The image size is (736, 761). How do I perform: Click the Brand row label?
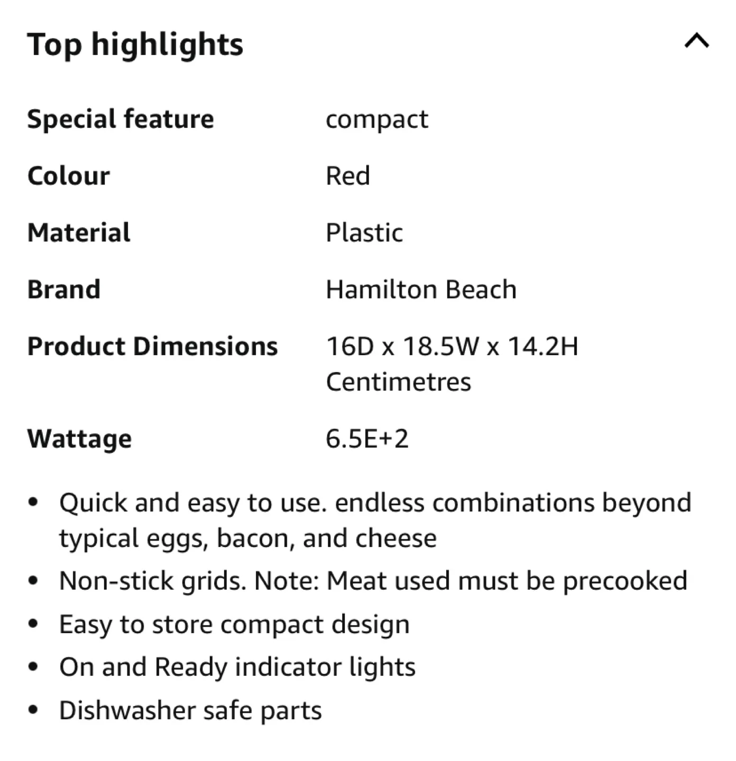(x=65, y=289)
